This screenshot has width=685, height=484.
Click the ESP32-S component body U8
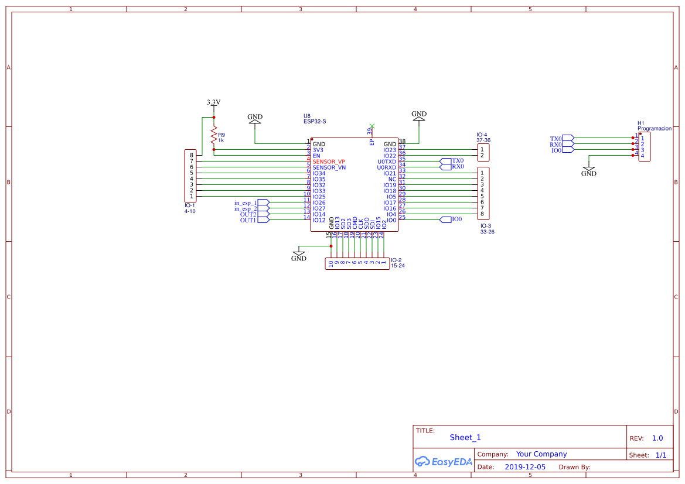(x=355, y=184)
